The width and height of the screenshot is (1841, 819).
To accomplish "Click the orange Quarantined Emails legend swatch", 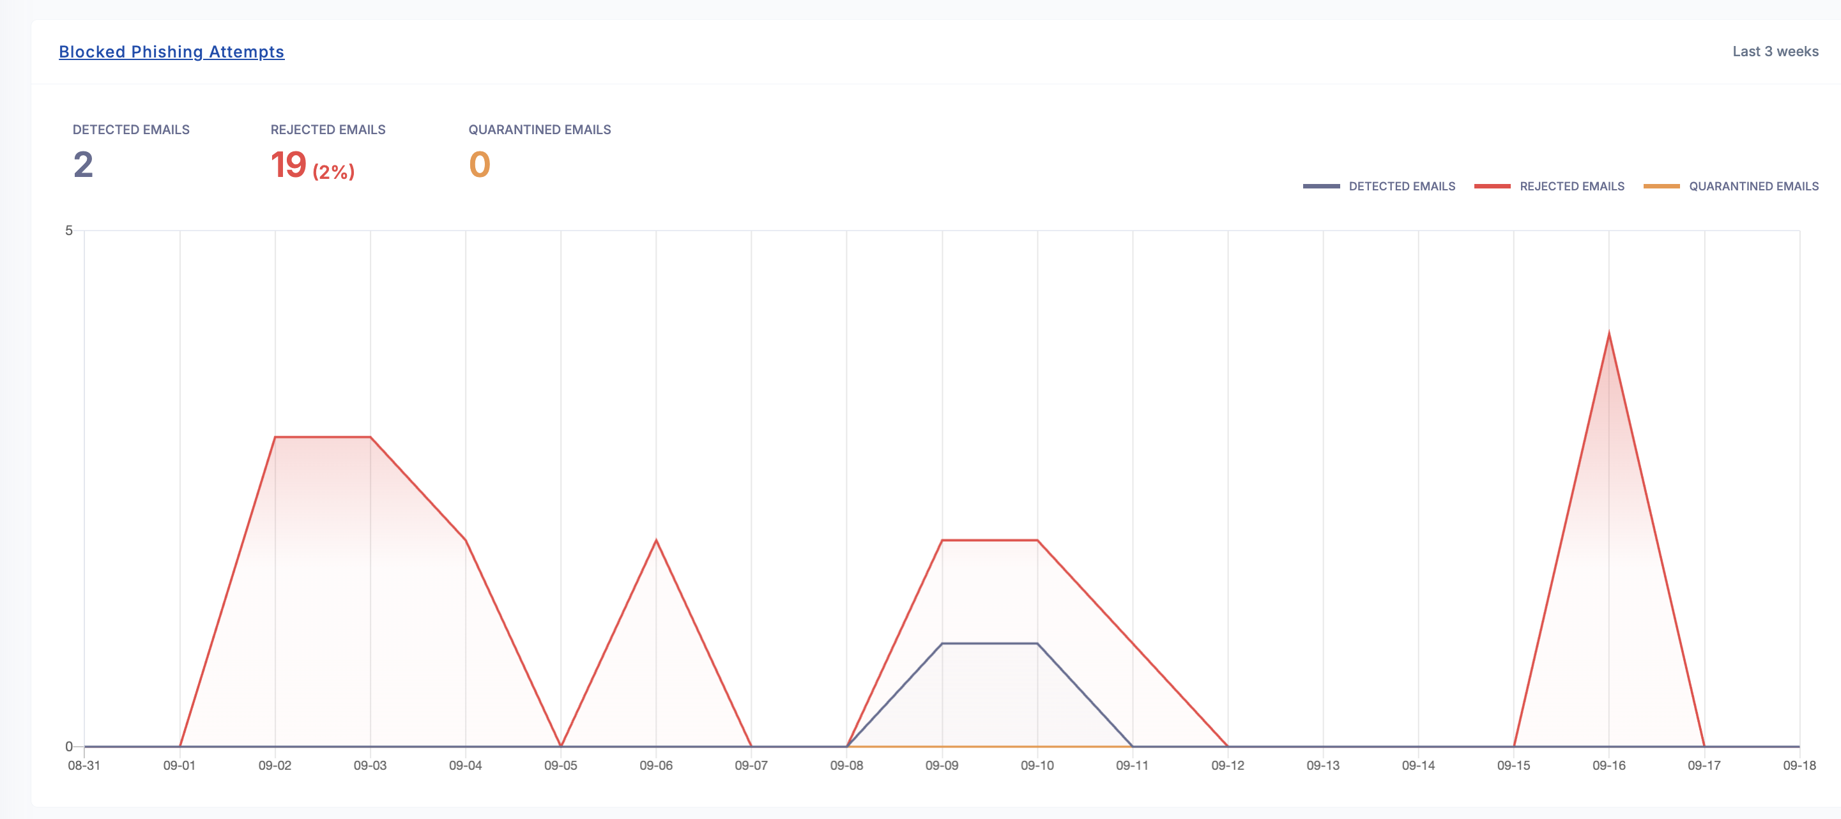I will (1661, 187).
